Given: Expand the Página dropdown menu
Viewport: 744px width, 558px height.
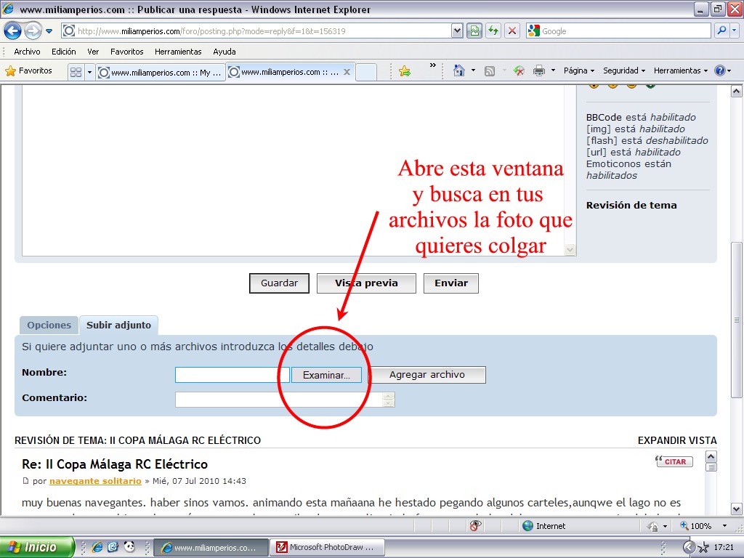Looking at the screenshot, I should pyautogui.click(x=578, y=70).
